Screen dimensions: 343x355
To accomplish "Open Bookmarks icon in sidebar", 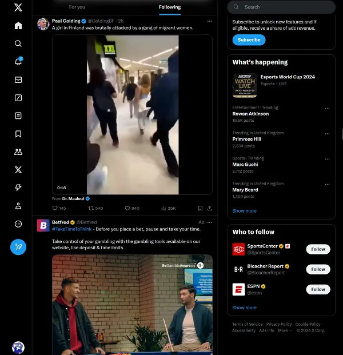I will click(x=18, y=134).
